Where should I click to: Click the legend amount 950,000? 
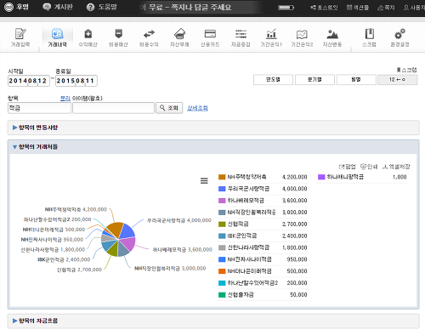click(297, 259)
